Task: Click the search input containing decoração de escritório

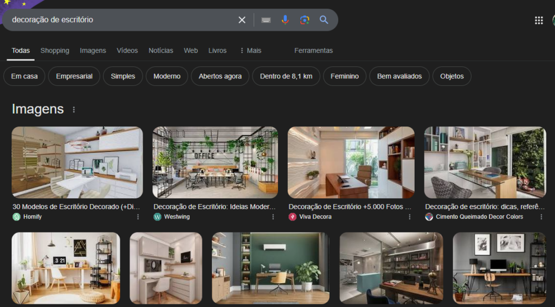Action: click(120, 20)
